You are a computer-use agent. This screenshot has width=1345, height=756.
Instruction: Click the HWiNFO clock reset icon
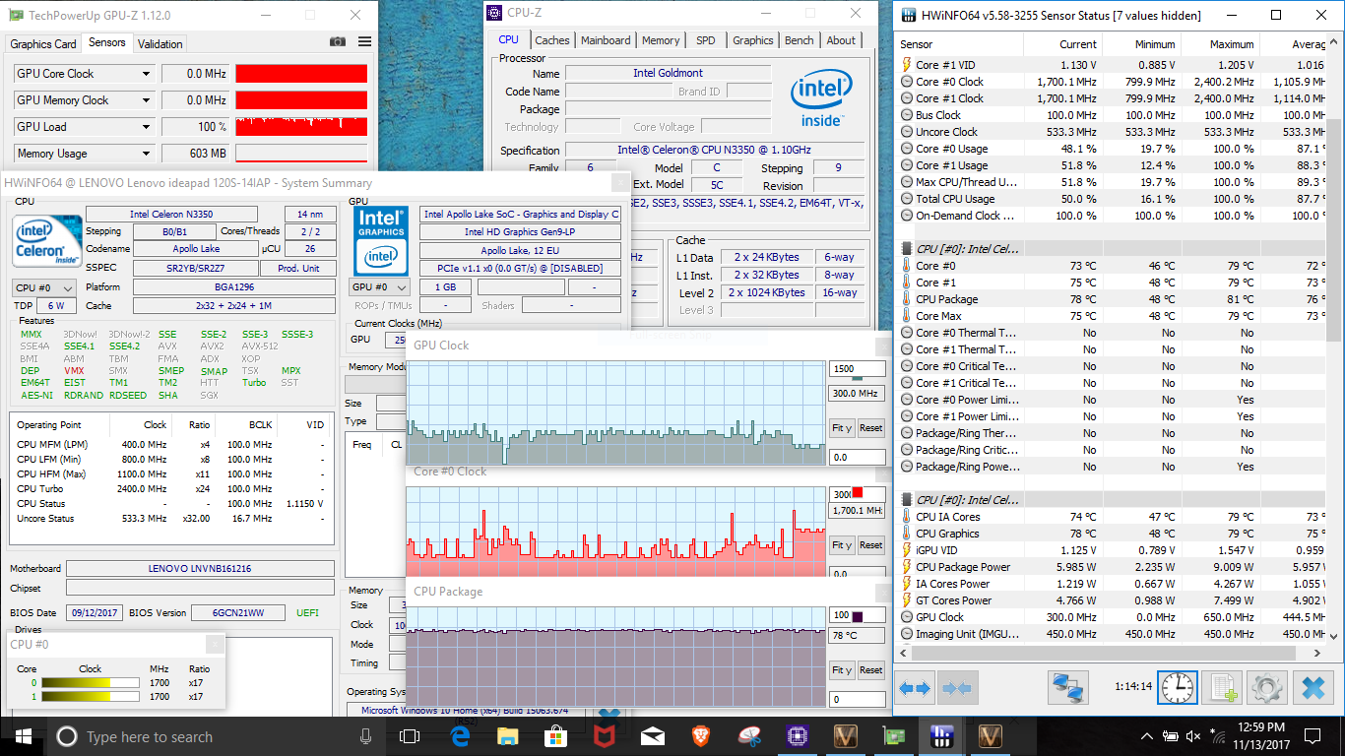point(1178,686)
